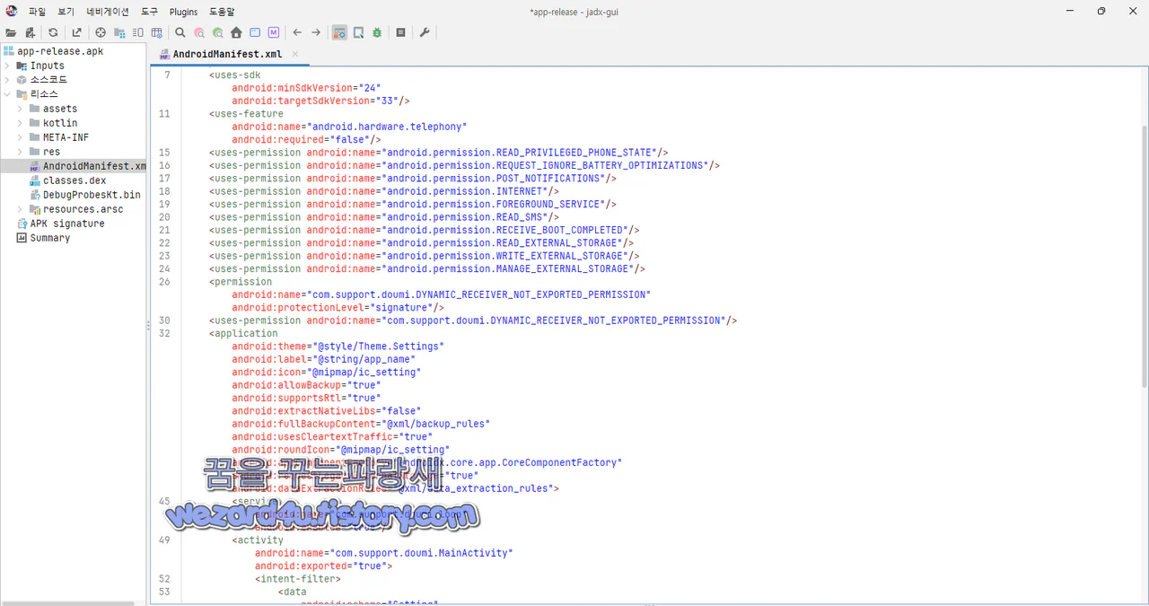The height and width of the screenshot is (606, 1149).
Task: Open the debugger with the green bug icon
Action: tap(377, 32)
